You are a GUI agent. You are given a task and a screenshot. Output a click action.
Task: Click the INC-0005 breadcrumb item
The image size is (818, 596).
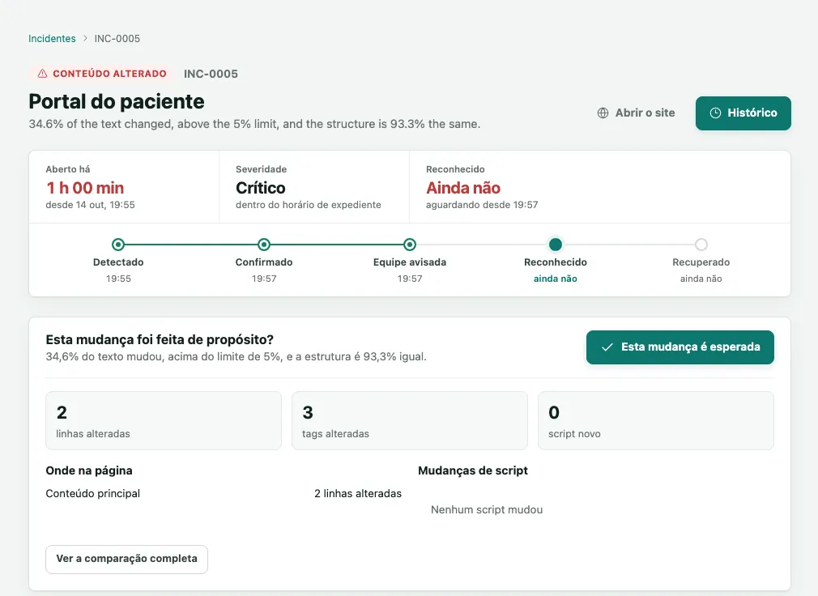pyautogui.click(x=117, y=39)
